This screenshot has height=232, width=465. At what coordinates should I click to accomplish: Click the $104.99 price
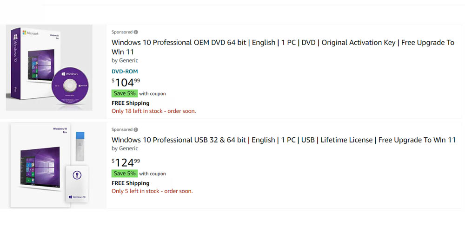pos(126,83)
